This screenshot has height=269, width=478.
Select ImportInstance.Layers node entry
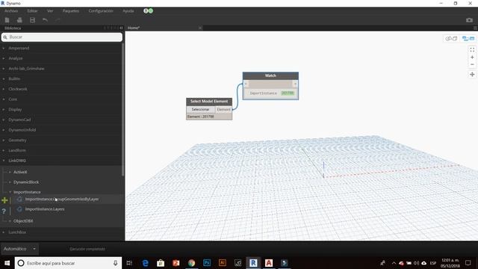click(45, 209)
